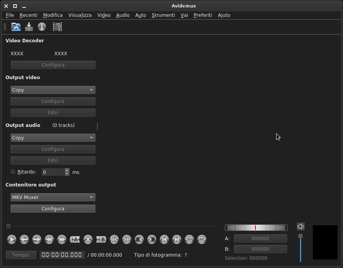Open the Visualizza menu

[80, 15]
